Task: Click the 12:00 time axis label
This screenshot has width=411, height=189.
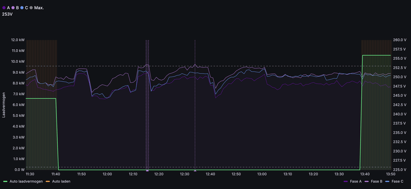Action: 107,174
